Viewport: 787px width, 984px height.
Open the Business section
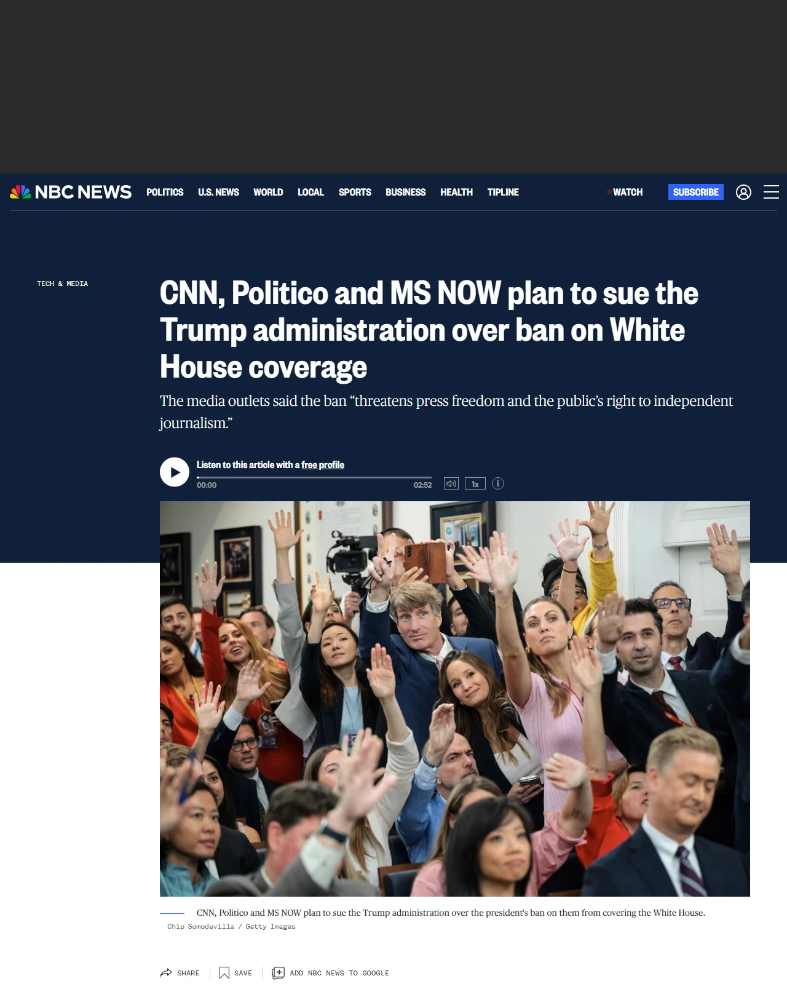(405, 192)
